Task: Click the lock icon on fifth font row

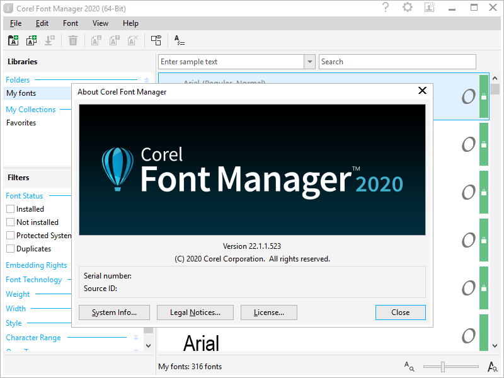Action: tap(484, 288)
